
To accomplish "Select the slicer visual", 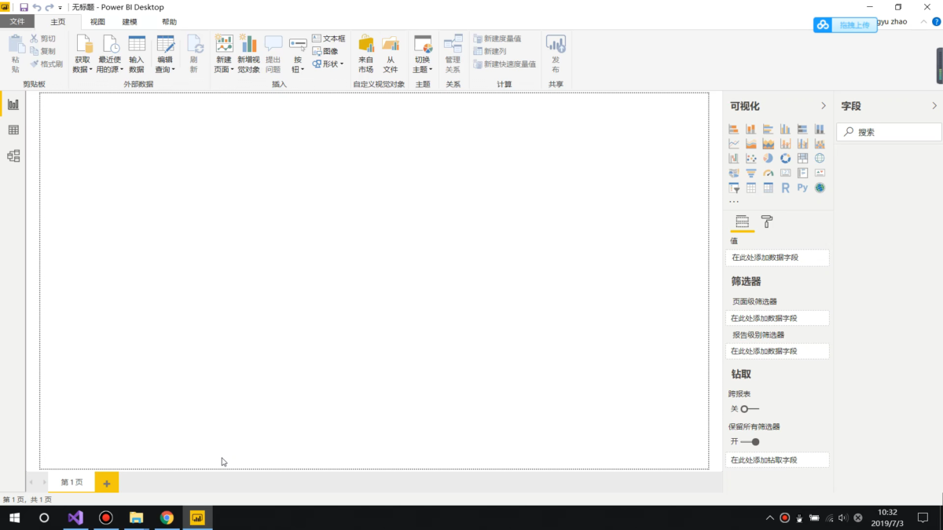I will [733, 188].
